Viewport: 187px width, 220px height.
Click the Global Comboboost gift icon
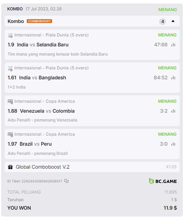click(x=10, y=167)
